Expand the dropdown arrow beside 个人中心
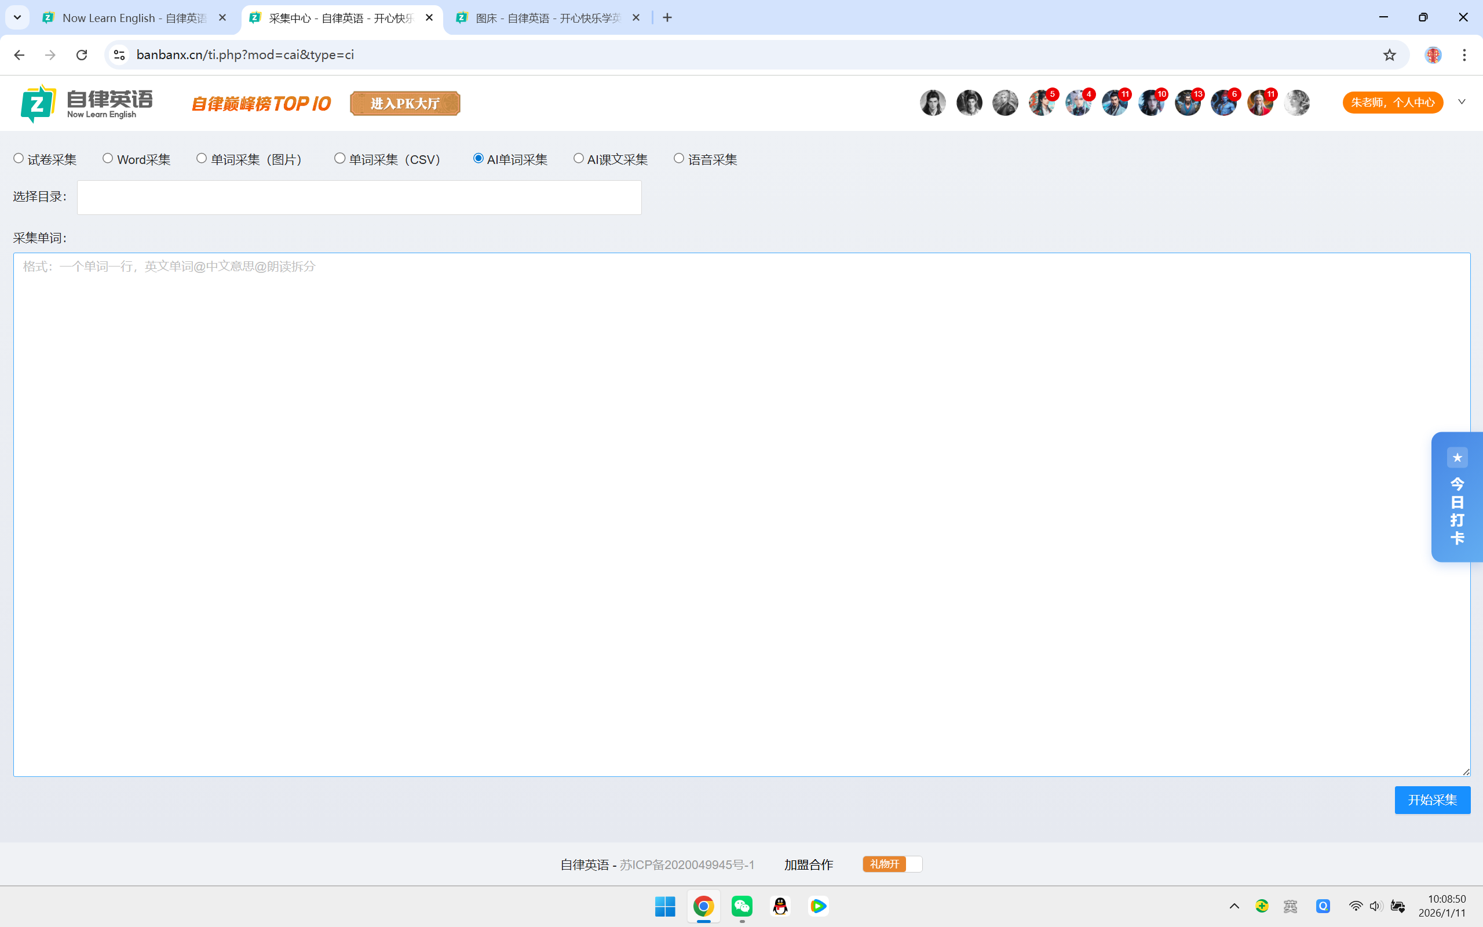Screen dimensions: 1483x927 click(x=1462, y=102)
